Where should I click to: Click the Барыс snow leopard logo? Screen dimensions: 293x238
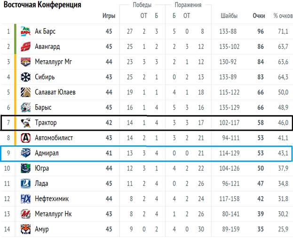click(25, 107)
